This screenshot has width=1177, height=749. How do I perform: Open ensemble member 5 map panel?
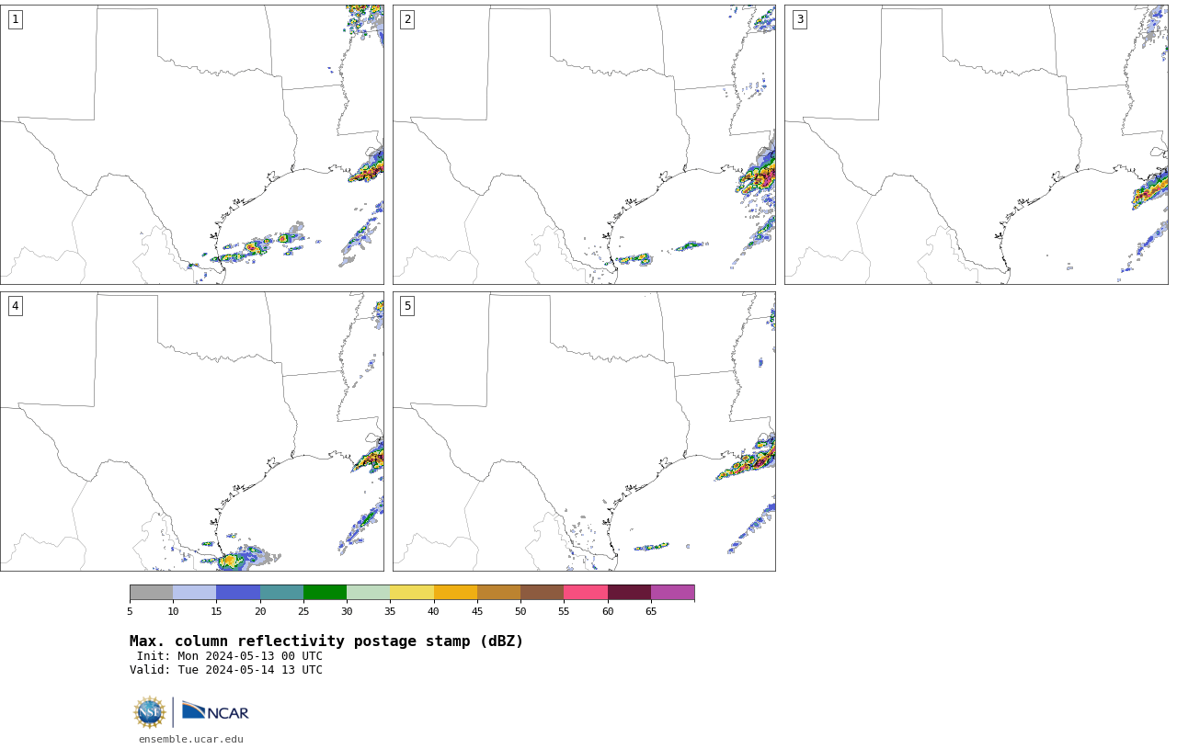tap(584, 431)
